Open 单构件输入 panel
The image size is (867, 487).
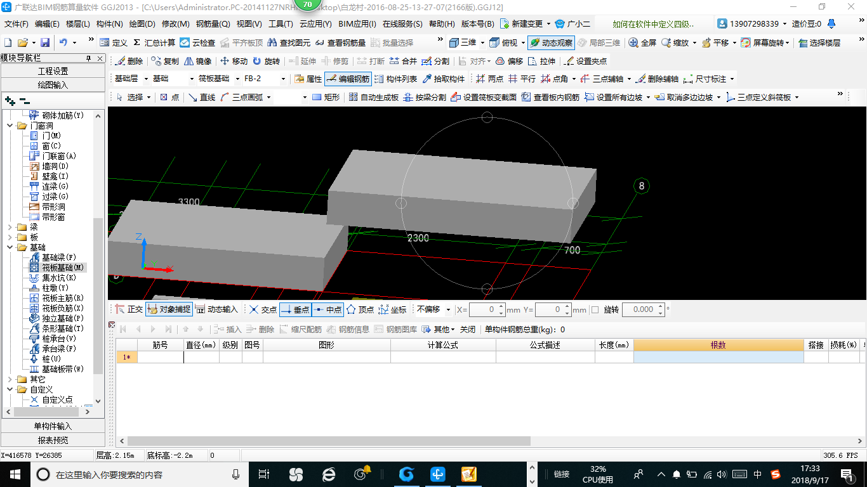[x=53, y=426]
